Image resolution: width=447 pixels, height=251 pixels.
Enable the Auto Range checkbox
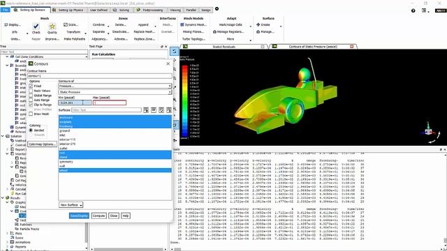pyautogui.click(x=31, y=100)
